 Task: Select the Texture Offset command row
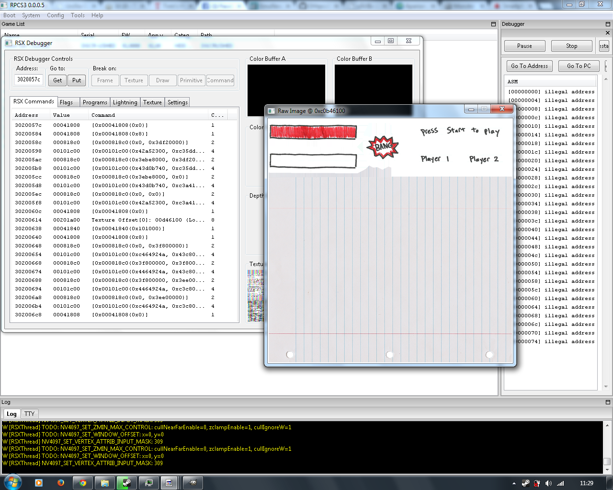pos(125,220)
